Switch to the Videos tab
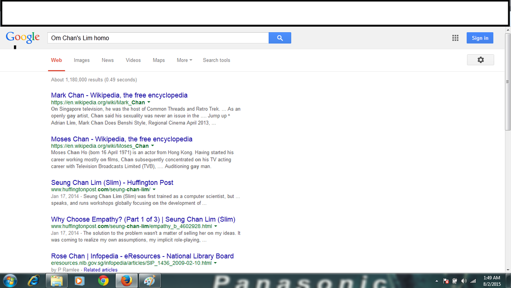The width and height of the screenshot is (511, 288). (x=133, y=60)
